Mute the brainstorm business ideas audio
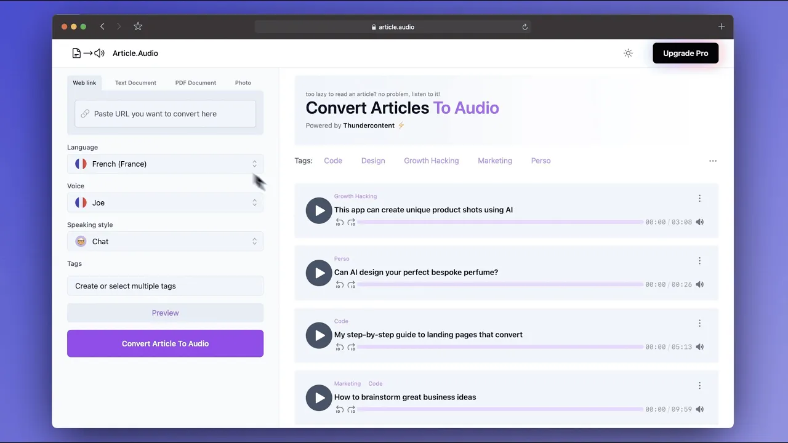Viewport: 788px width, 443px height. pyautogui.click(x=699, y=409)
